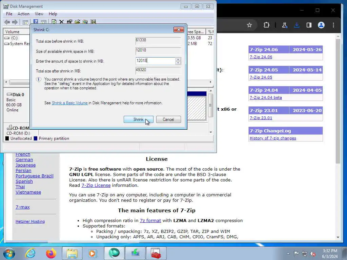Click the Delete (black X) toolbar icon
347x260 pixels.
tap(62, 22)
